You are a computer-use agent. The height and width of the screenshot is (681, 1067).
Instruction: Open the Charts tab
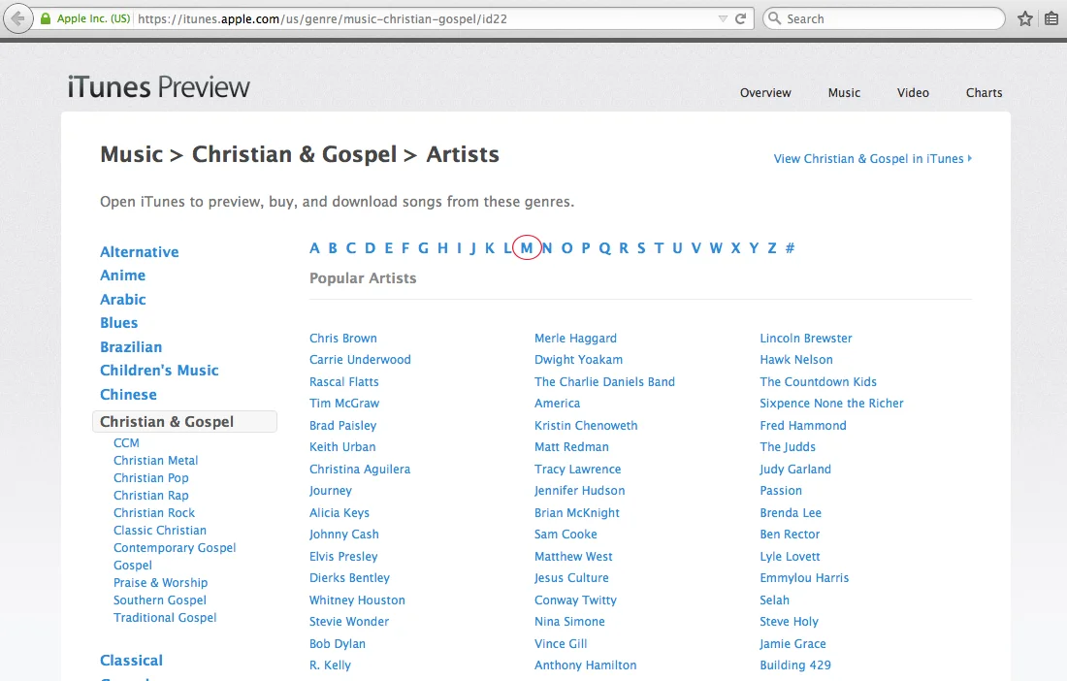[984, 92]
